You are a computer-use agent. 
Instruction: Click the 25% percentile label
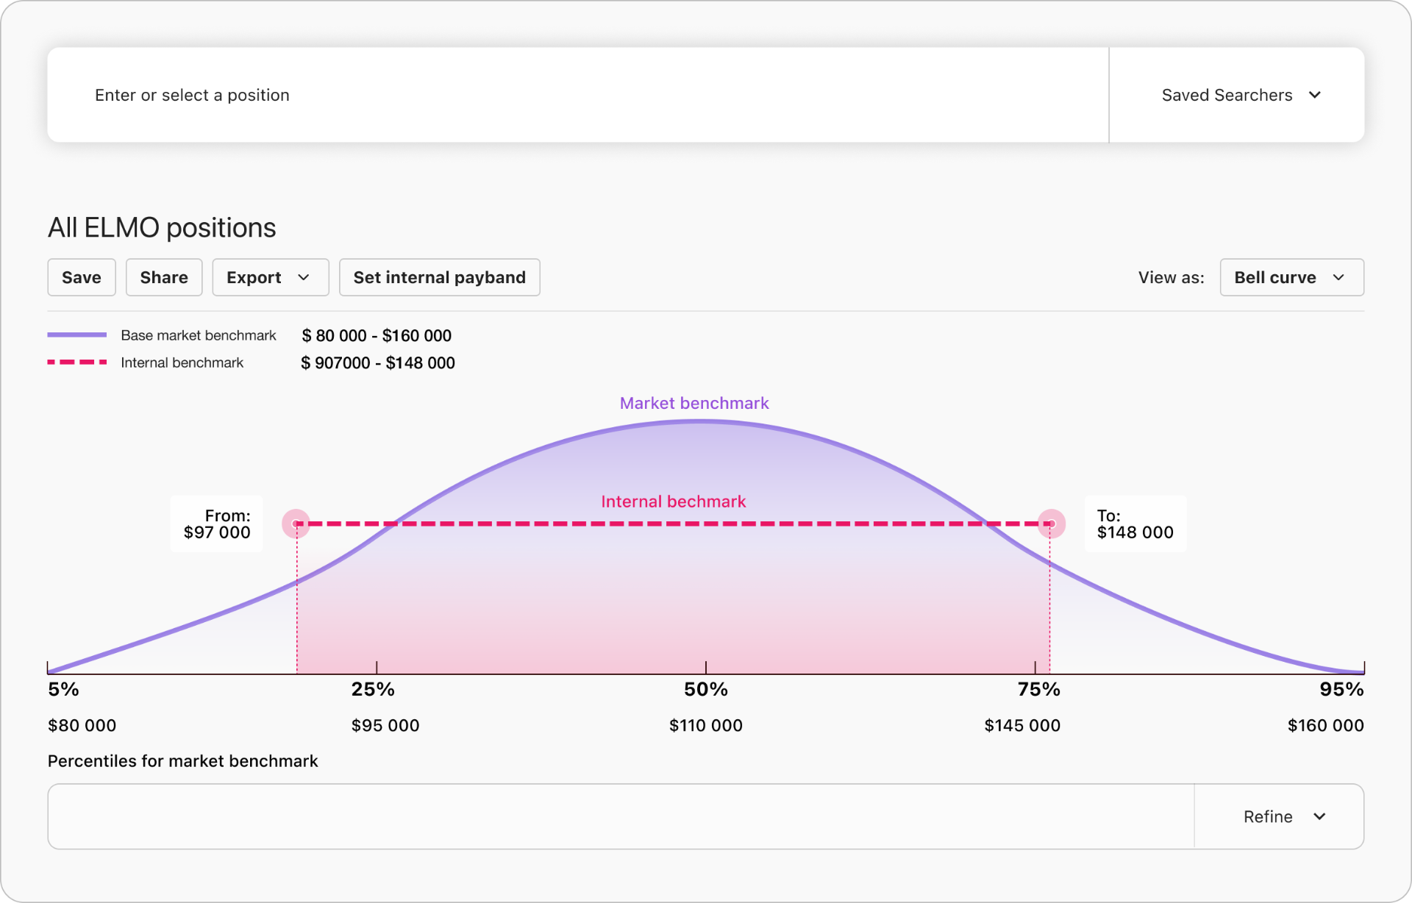[x=373, y=689]
